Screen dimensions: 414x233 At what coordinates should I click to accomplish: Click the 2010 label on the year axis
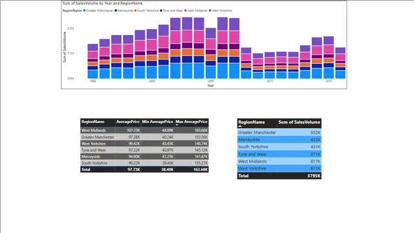pos(270,81)
